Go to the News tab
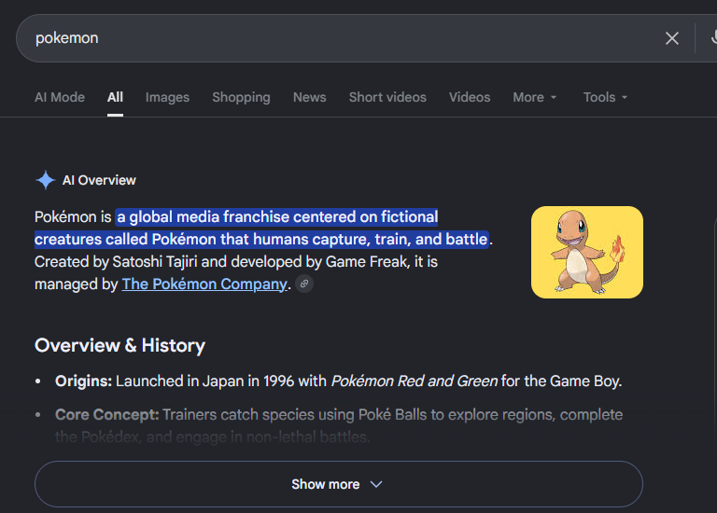 point(310,97)
